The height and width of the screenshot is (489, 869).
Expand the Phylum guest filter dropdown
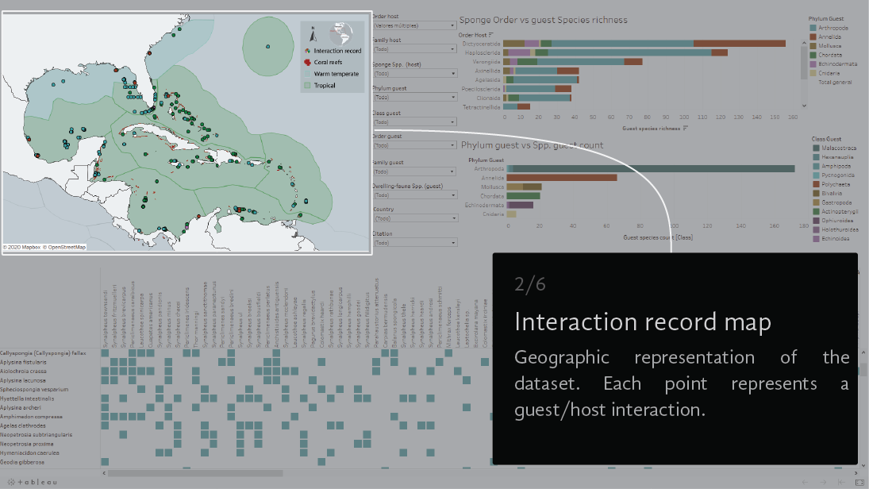(413, 98)
